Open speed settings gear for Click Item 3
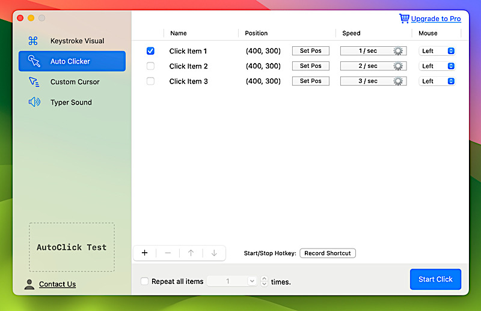This screenshot has height=311, width=481. pos(398,81)
